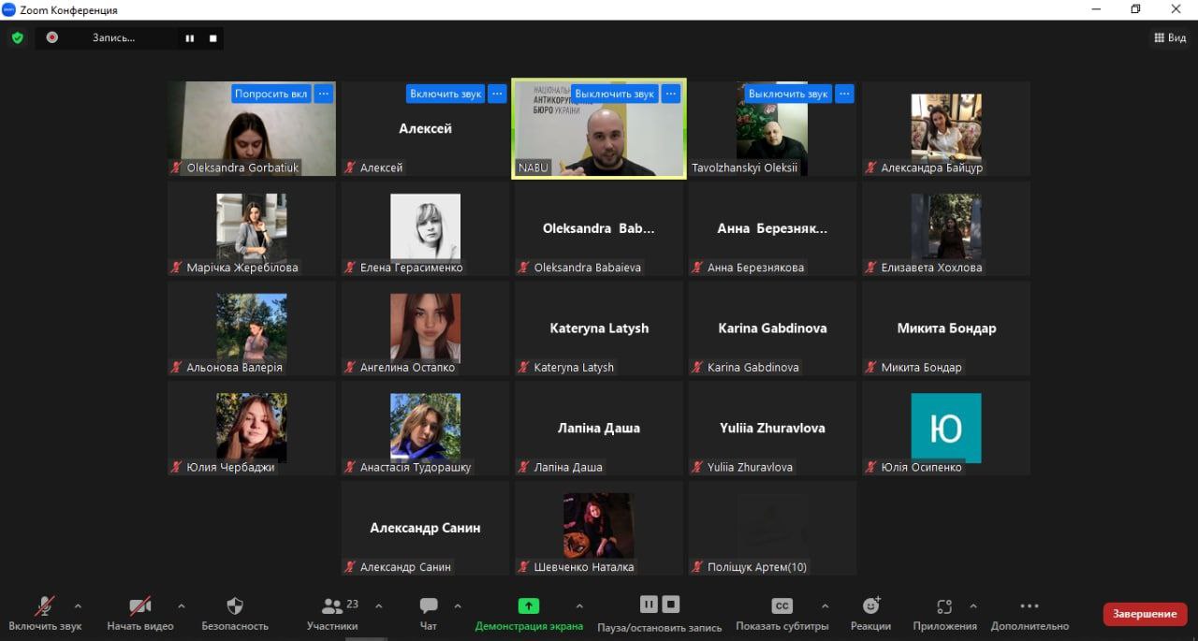Viewport: 1198px width, 641px height.
Task: Open the Apps icon in toolbar
Action: pos(944,606)
